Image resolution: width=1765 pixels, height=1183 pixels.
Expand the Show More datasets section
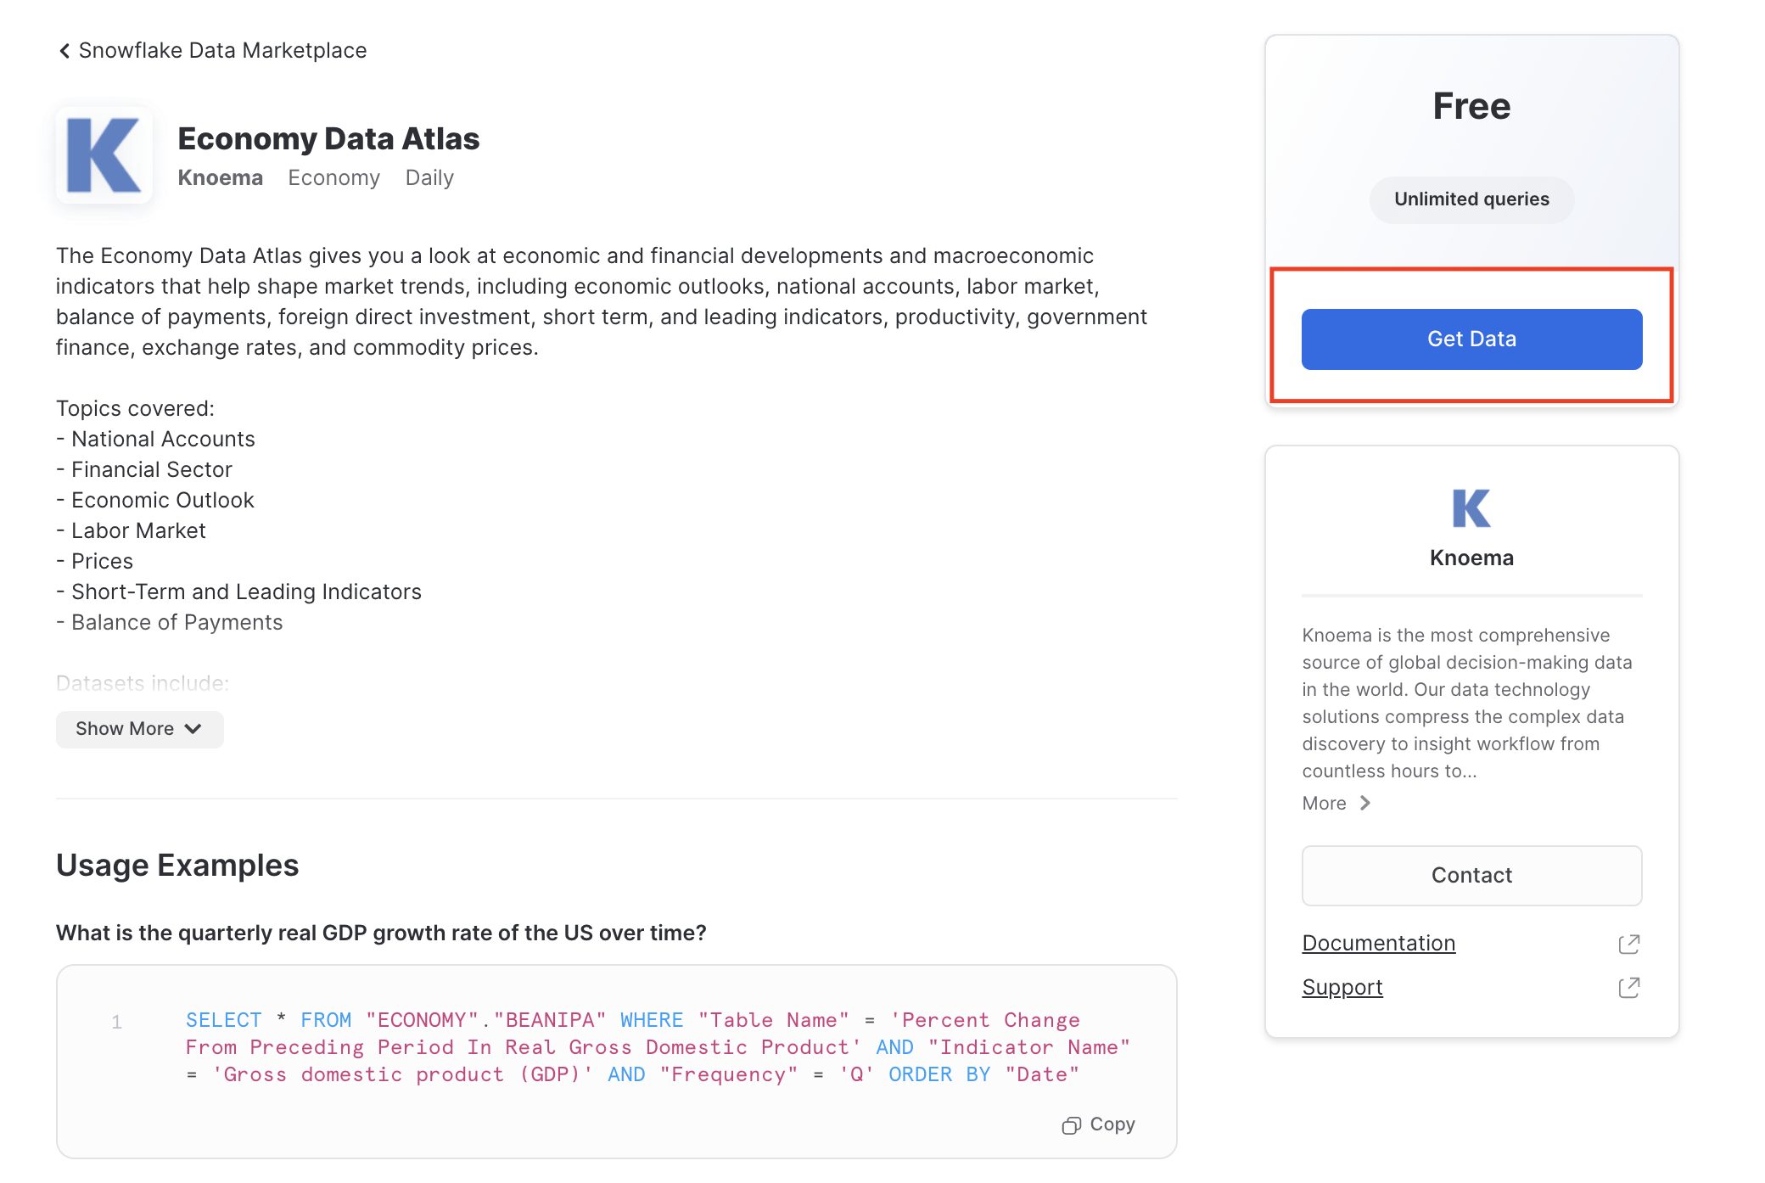(139, 728)
